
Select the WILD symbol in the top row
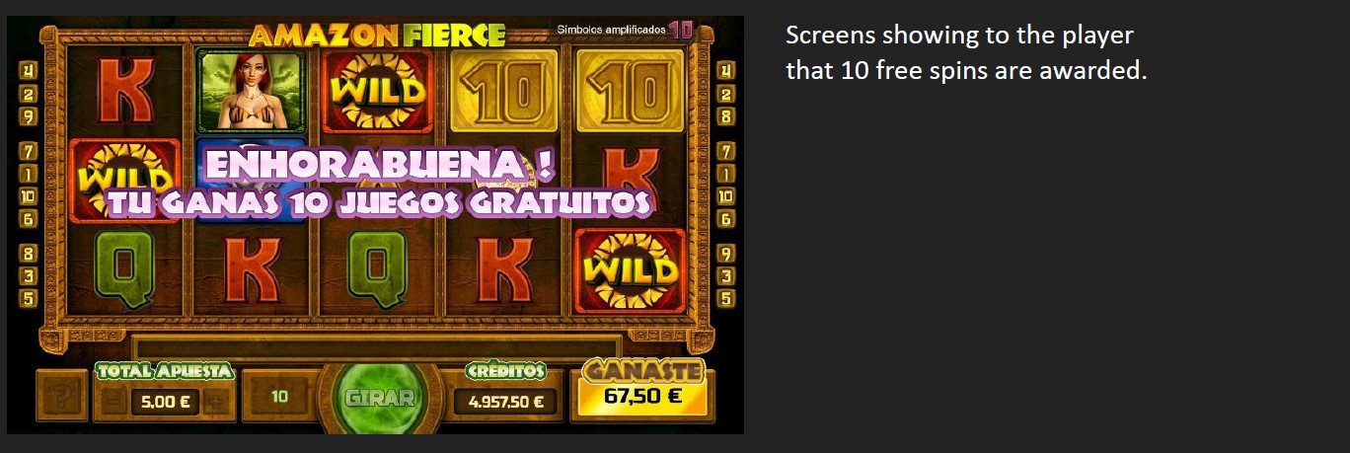[378, 91]
